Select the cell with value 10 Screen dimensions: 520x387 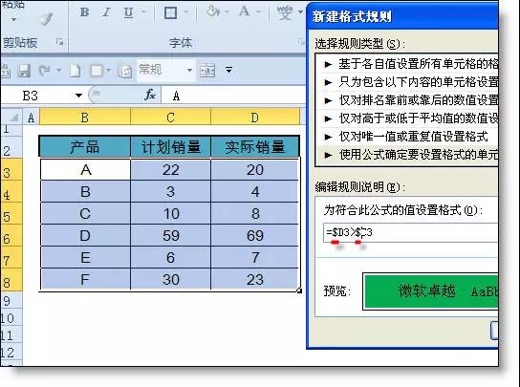[171, 213]
